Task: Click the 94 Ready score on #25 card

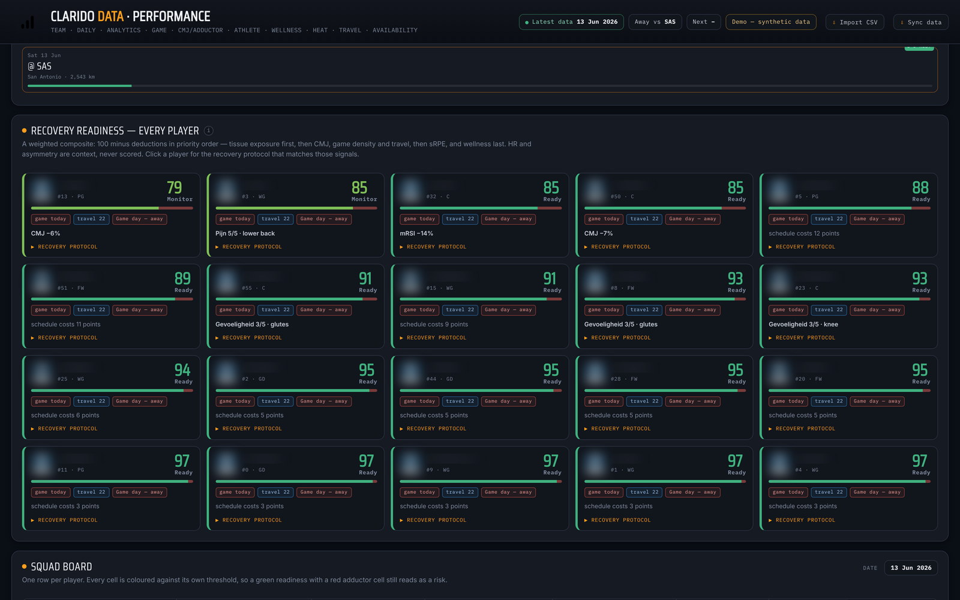Action: point(182,374)
